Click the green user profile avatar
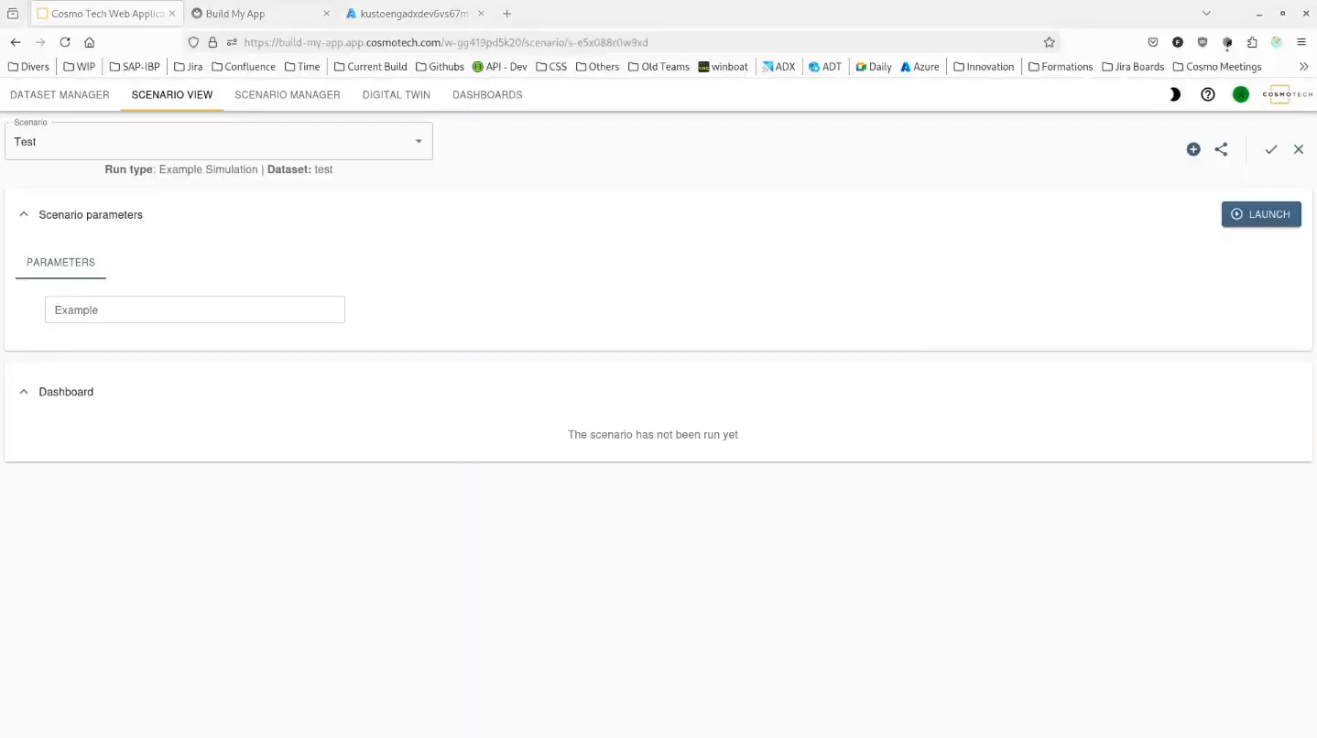Viewport: 1317px width, 738px height. (1240, 94)
